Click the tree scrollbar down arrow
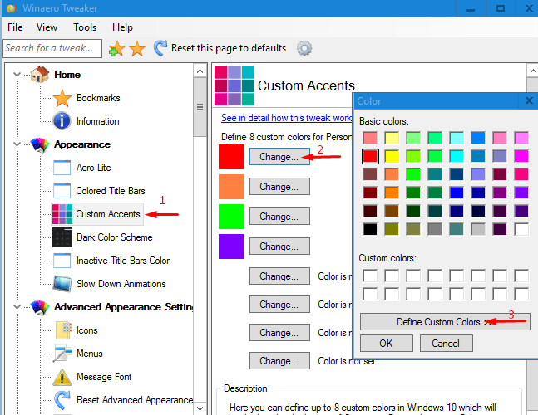This screenshot has height=415, width=538. pos(200,408)
